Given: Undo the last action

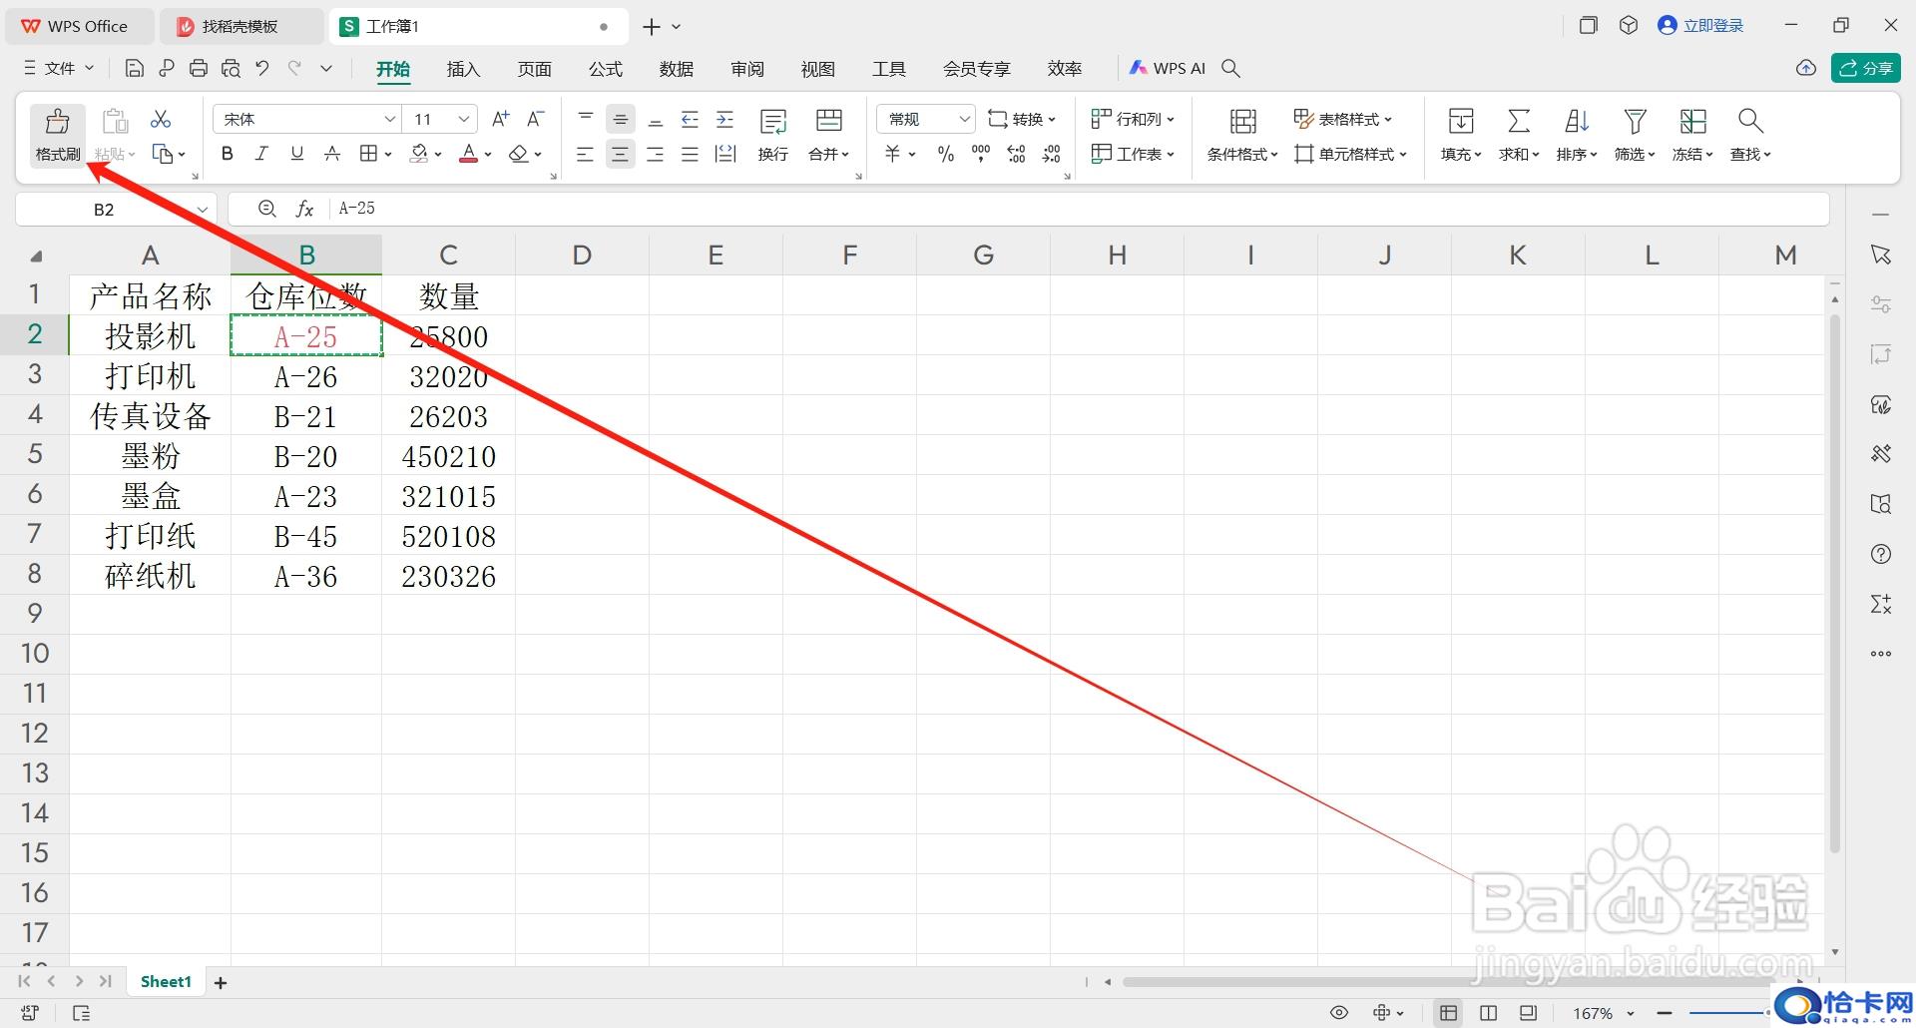Looking at the screenshot, I should coord(262,68).
